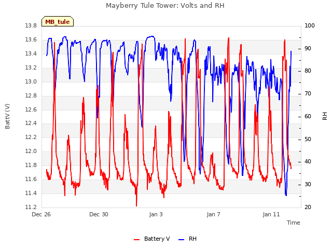Viewport: 332px width, 249px height.
Task: Click the BattV (V) axis label
Action: [7, 116]
